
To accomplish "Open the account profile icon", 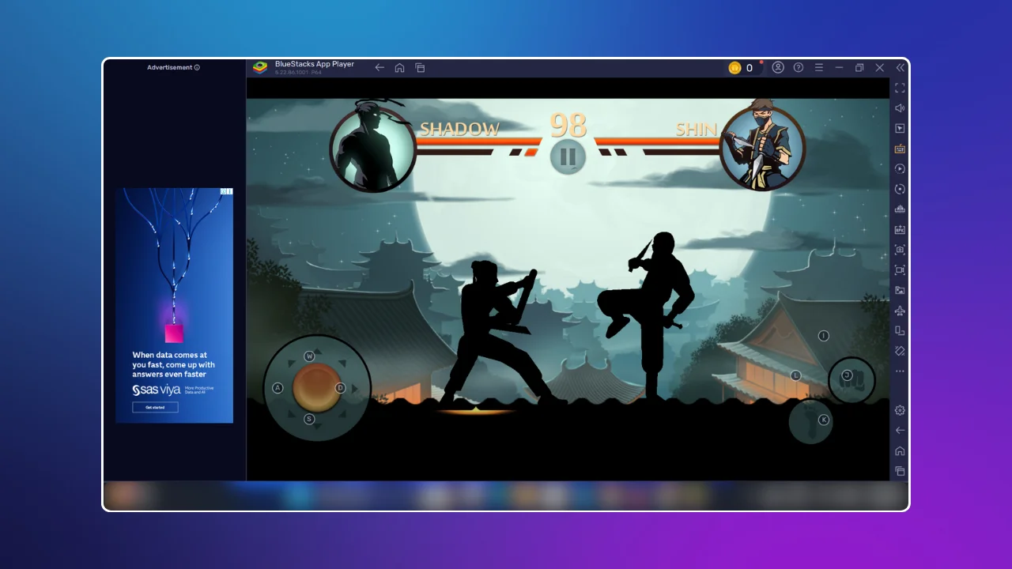I will pos(778,68).
